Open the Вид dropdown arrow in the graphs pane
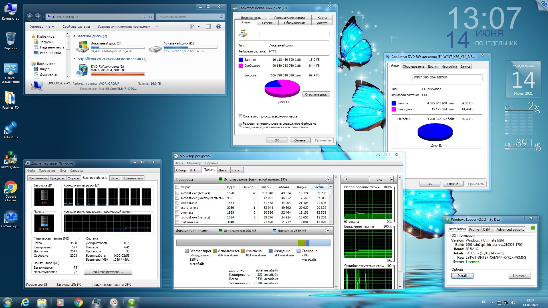Screen dimensions: 548x308 pyautogui.click(x=392, y=179)
